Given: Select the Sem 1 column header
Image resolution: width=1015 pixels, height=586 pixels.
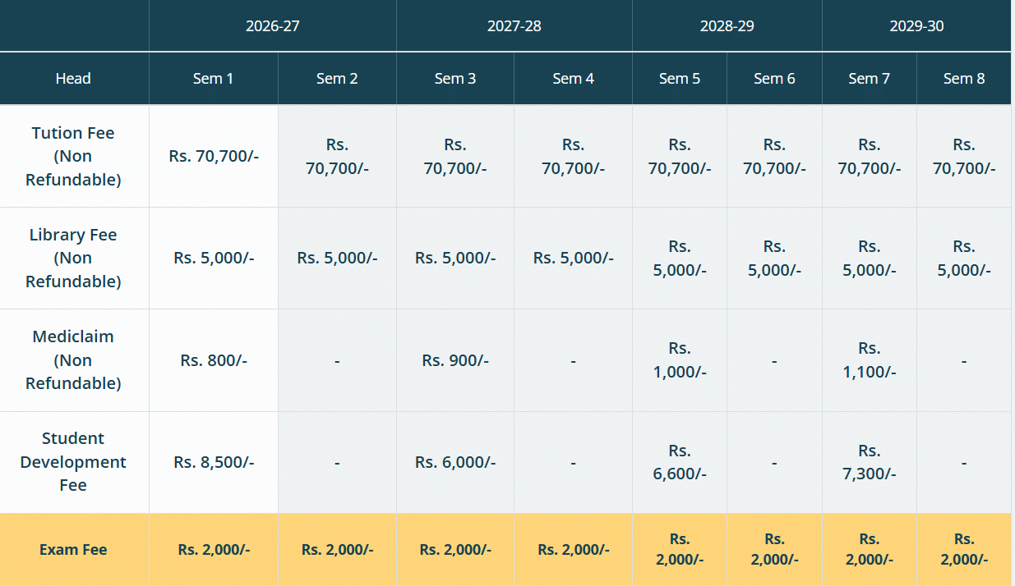Looking at the screenshot, I should pos(213,79).
